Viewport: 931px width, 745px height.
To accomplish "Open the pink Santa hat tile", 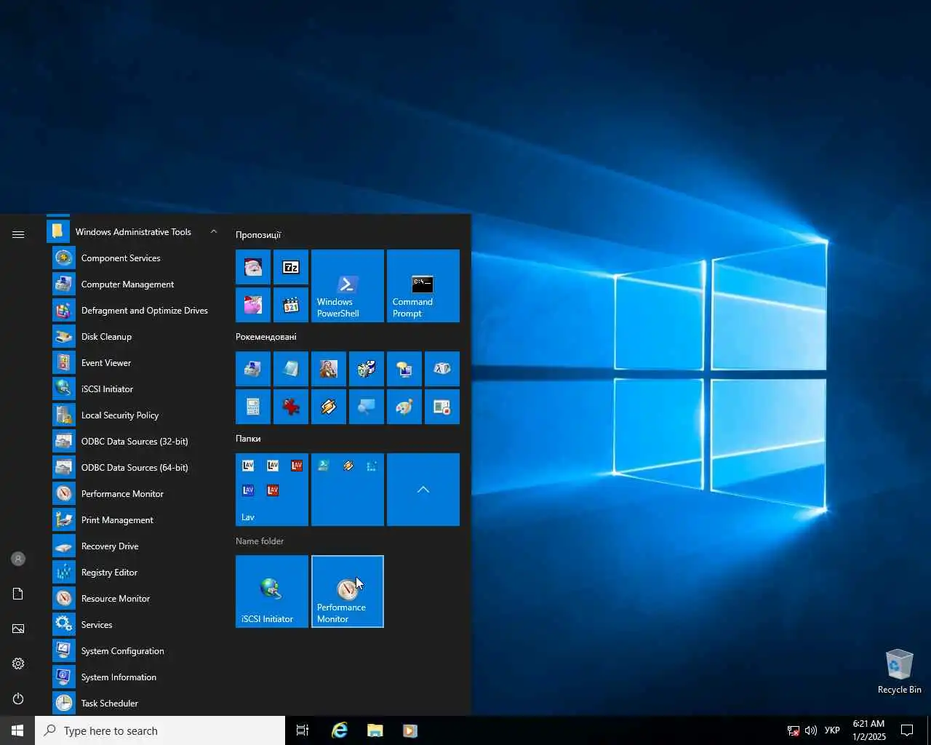I will 253,305.
